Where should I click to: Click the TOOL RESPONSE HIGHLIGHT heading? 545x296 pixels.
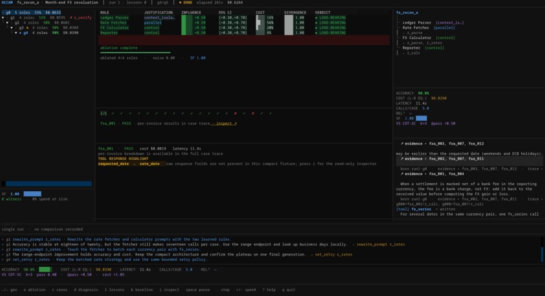123,159
